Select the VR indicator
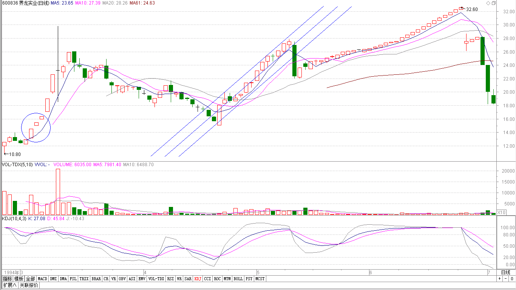516x290 pixels. tap(113, 279)
